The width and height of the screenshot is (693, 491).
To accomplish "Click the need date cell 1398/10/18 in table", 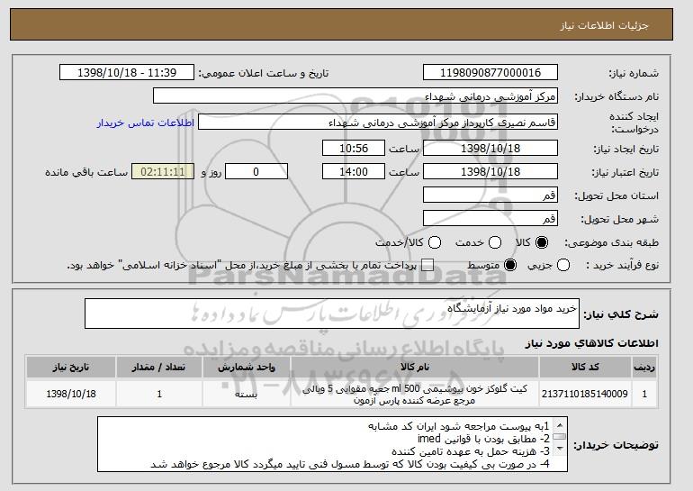I will tap(71, 394).
